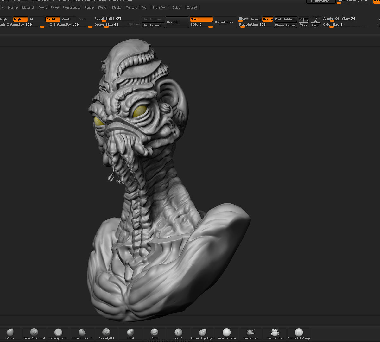The width and height of the screenshot is (380, 342).
Task: Open the Texture menu
Action: [132, 7]
